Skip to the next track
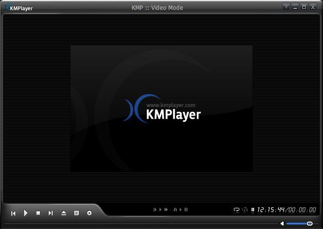The image size is (323, 229). [51, 213]
